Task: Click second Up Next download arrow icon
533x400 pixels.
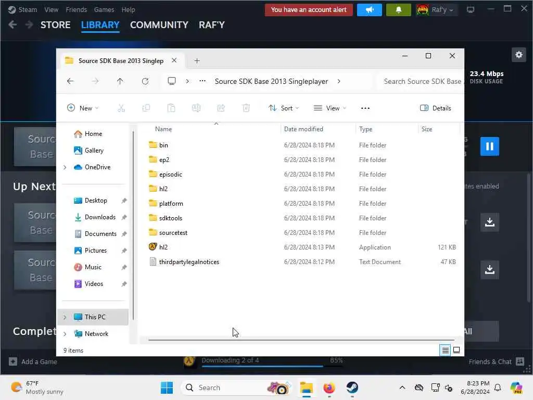Action: coord(489,270)
